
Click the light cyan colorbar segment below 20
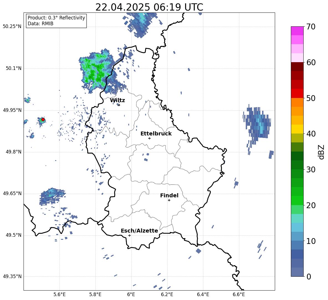[x=297, y=218]
